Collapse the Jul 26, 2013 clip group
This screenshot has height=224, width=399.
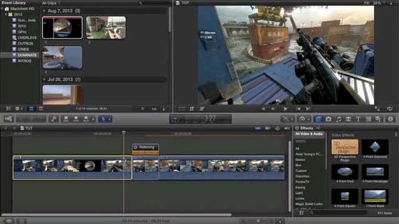click(44, 80)
